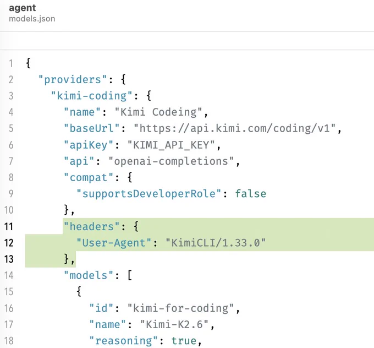
Task: Click the "Kimi-K2.6" name value
Action: click(174, 324)
